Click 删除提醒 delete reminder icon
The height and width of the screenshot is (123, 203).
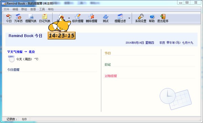coord(92,18)
